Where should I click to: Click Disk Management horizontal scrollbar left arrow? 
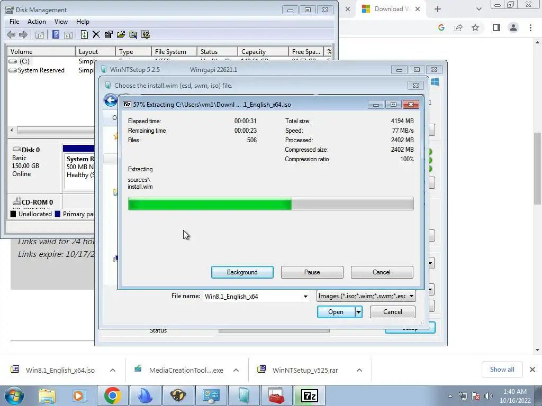(12, 130)
